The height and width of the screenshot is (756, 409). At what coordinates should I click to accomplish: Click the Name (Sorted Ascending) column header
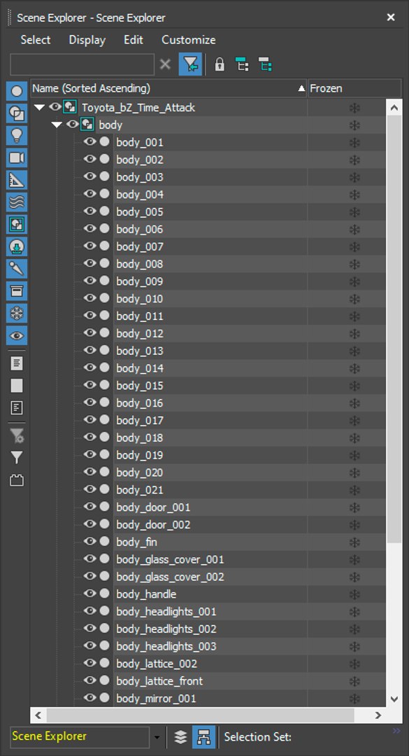point(168,89)
